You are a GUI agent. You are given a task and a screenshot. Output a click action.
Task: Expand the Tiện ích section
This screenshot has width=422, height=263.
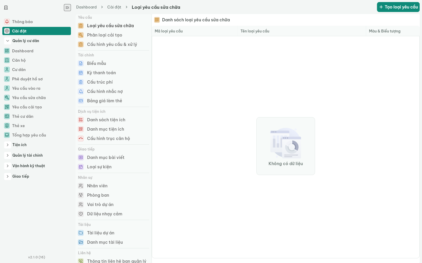click(8, 145)
